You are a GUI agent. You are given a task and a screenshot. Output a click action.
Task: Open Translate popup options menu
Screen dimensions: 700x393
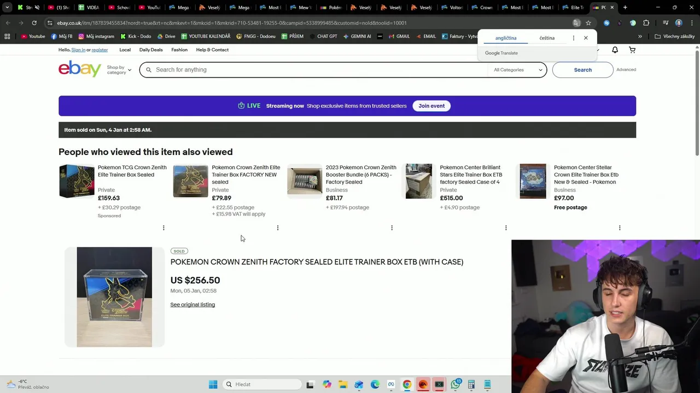[573, 38]
